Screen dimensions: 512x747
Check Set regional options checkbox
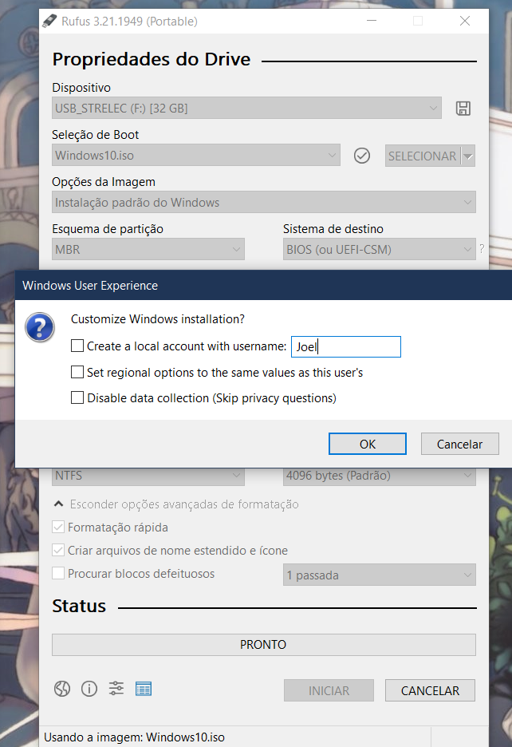click(x=77, y=372)
